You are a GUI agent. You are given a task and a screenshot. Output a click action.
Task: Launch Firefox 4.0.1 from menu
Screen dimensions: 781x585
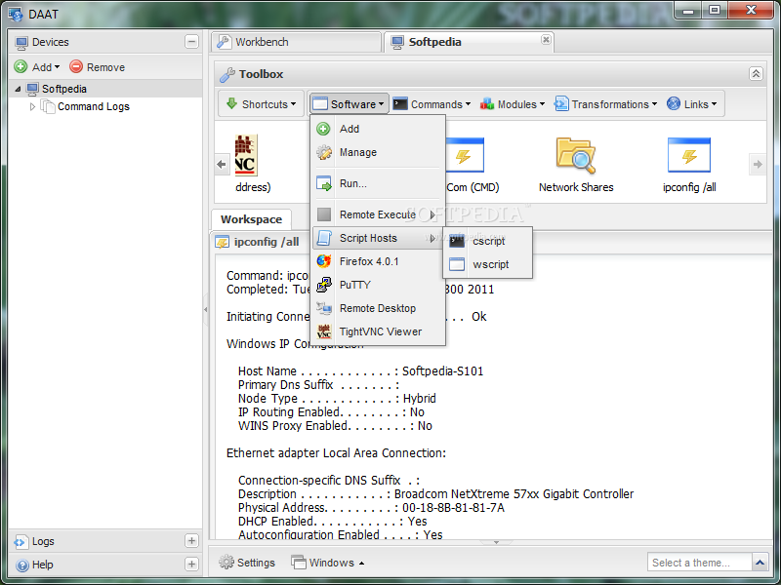[378, 261]
